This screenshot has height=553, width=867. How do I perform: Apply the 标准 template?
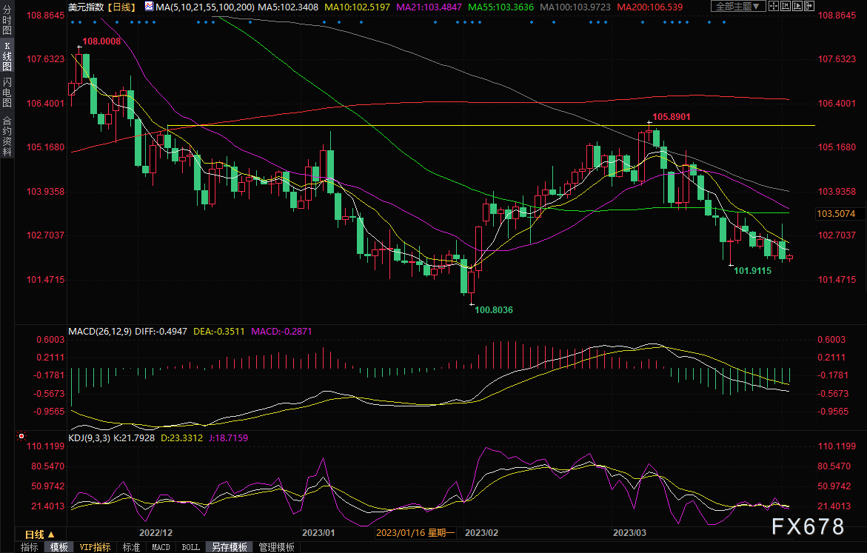click(x=131, y=547)
